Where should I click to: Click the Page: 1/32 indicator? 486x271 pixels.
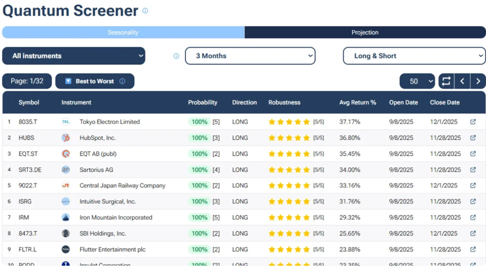click(27, 81)
